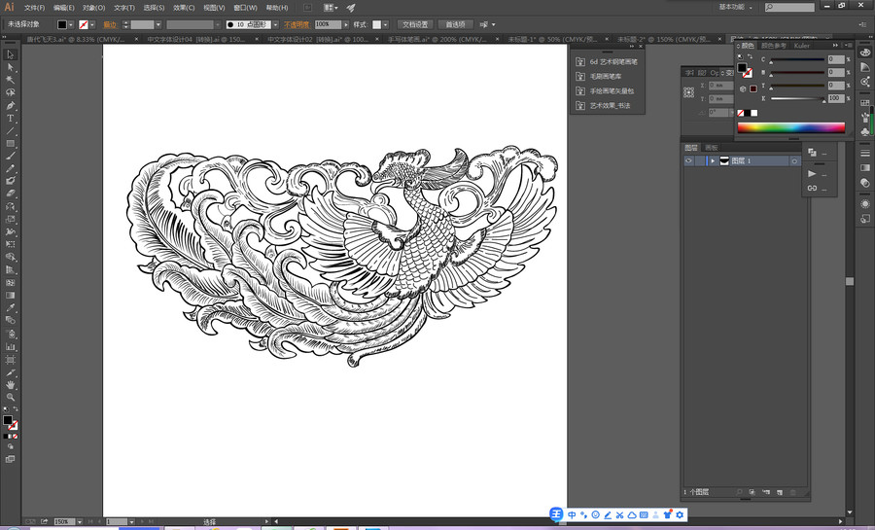This screenshot has height=530, width=875.
Task: Select the Eraser tool
Action: click(10, 194)
